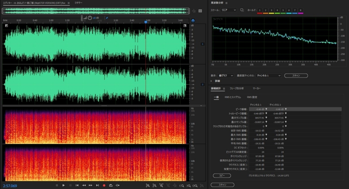The height and width of the screenshot is (189, 349).
Task: Click hold button 8
Action: pos(301,10)
